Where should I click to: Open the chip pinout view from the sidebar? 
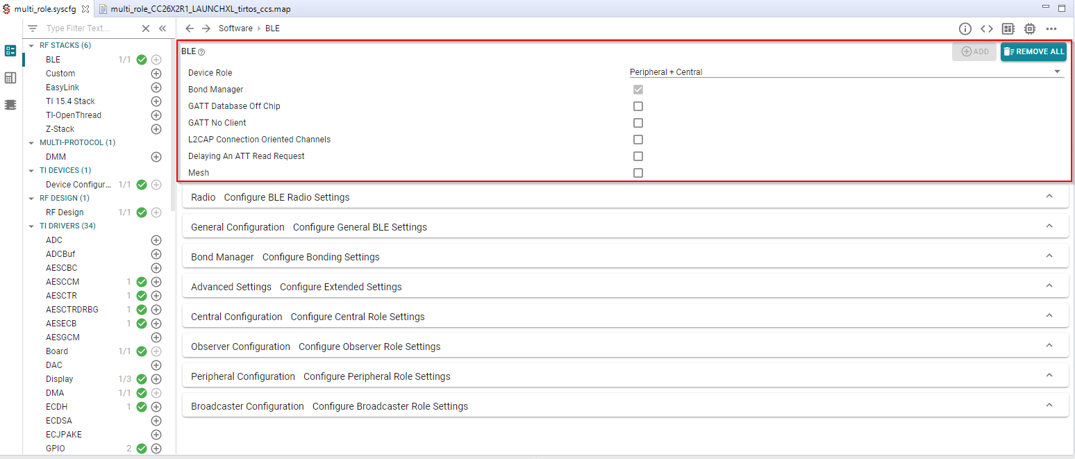point(10,104)
